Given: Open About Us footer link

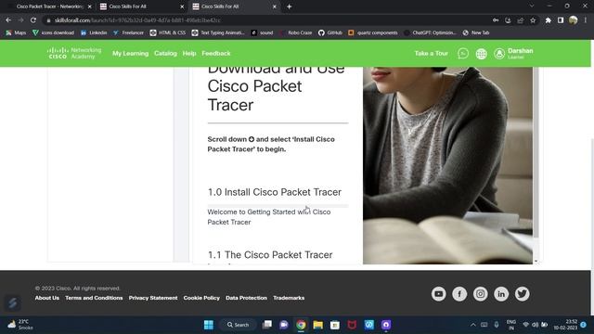Looking at the screenshot, I should 47,298.
